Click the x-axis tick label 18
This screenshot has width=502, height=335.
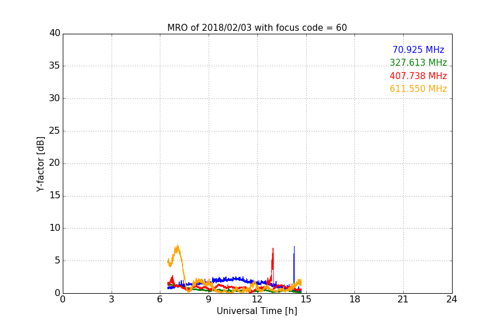pyautogui.click(x=354, y=300)
